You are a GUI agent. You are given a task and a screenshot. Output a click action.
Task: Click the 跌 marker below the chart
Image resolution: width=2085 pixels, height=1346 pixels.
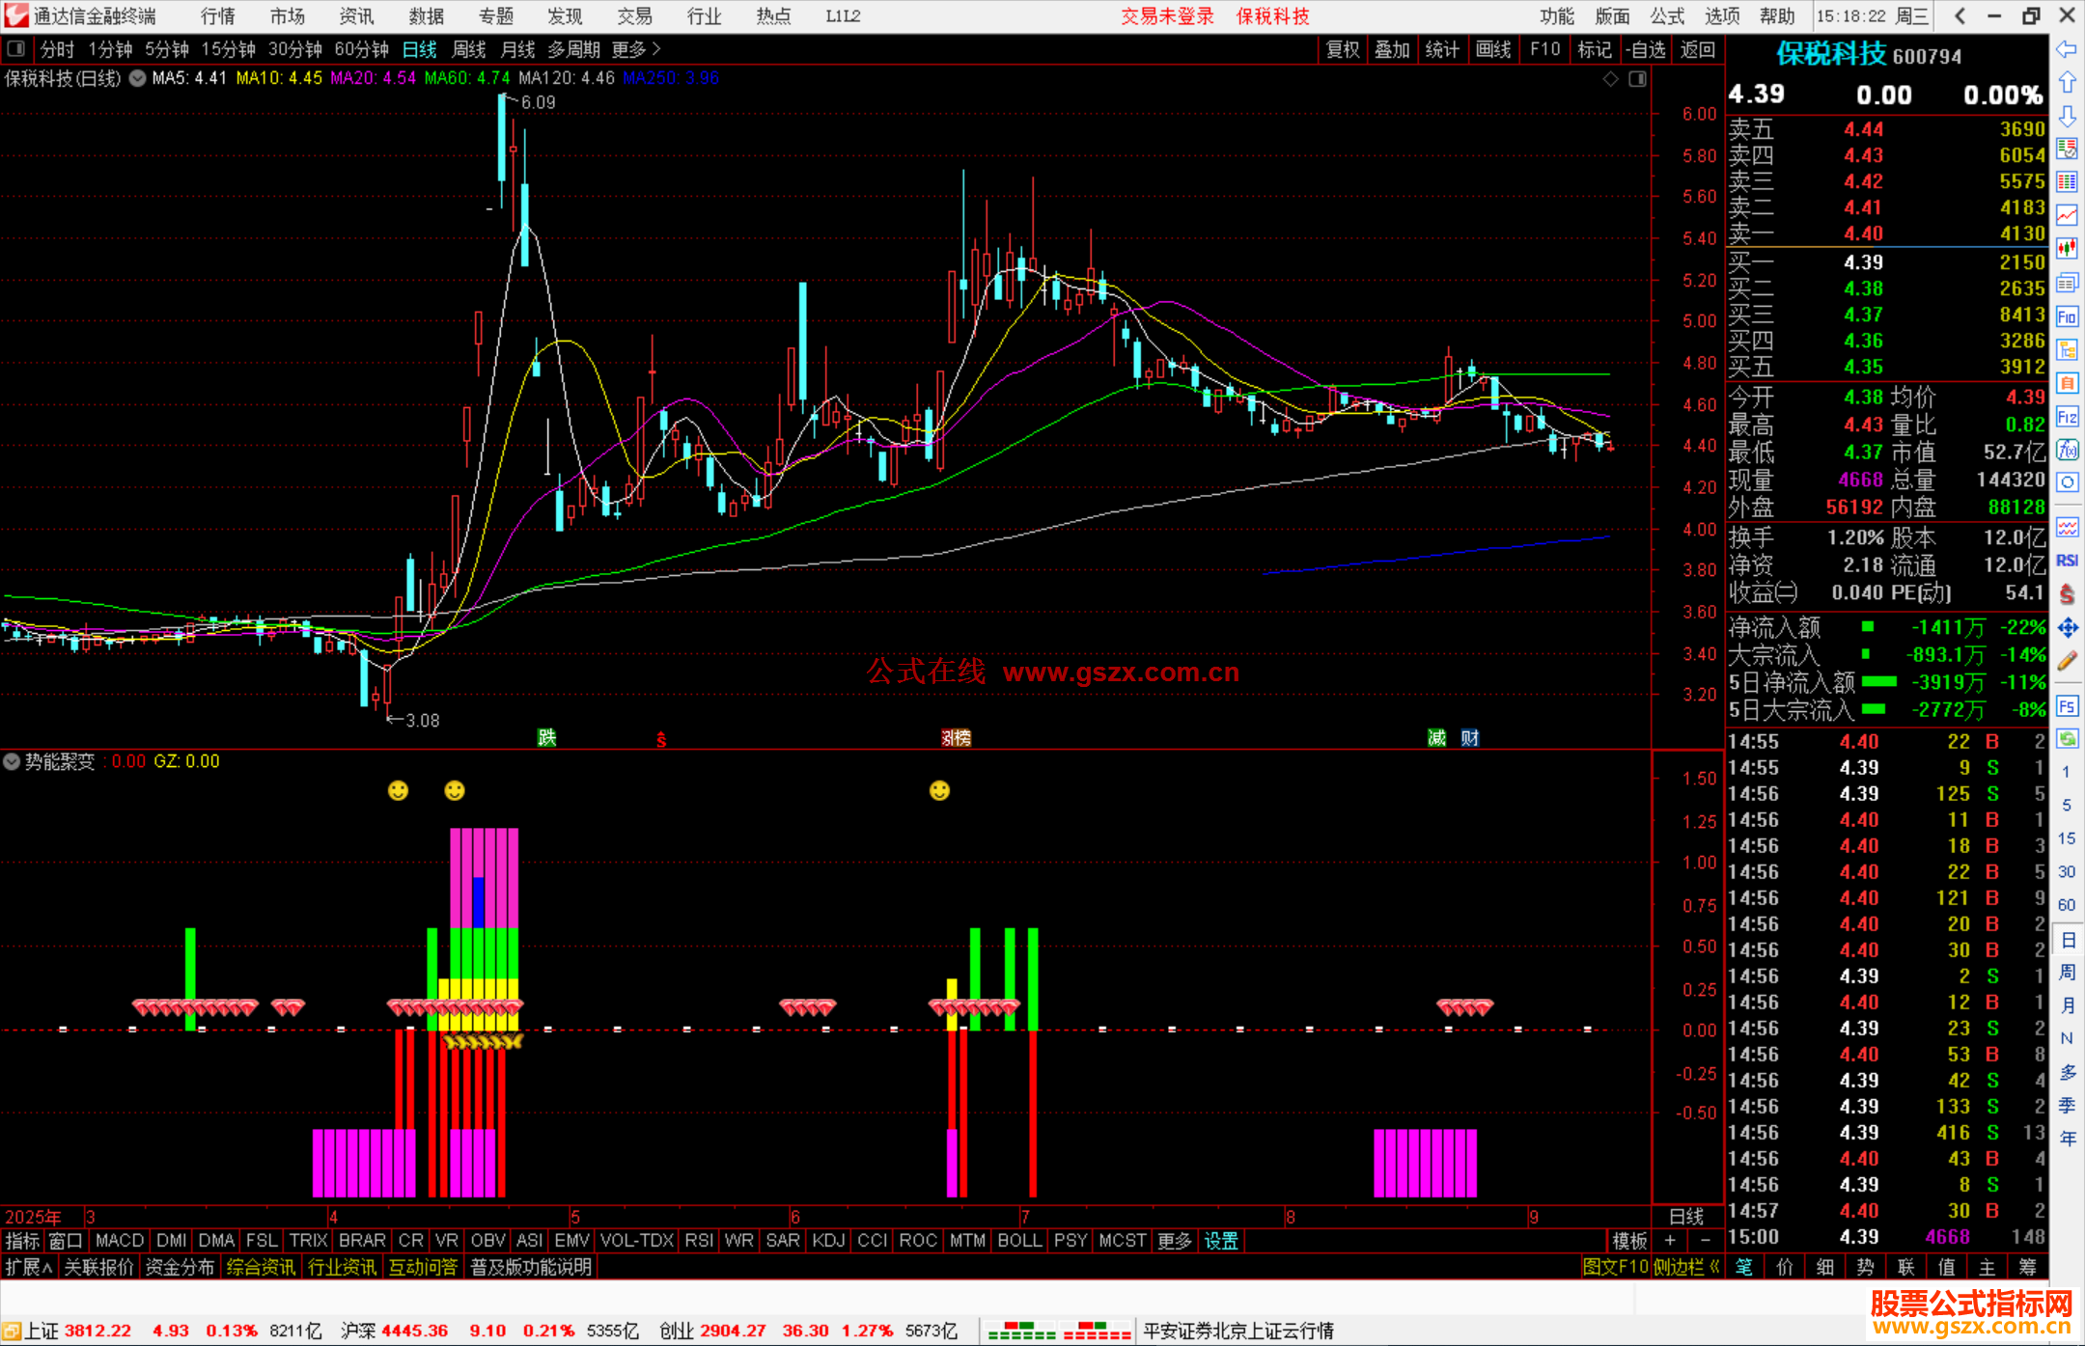pyautogui.click(x=546, y=738)
